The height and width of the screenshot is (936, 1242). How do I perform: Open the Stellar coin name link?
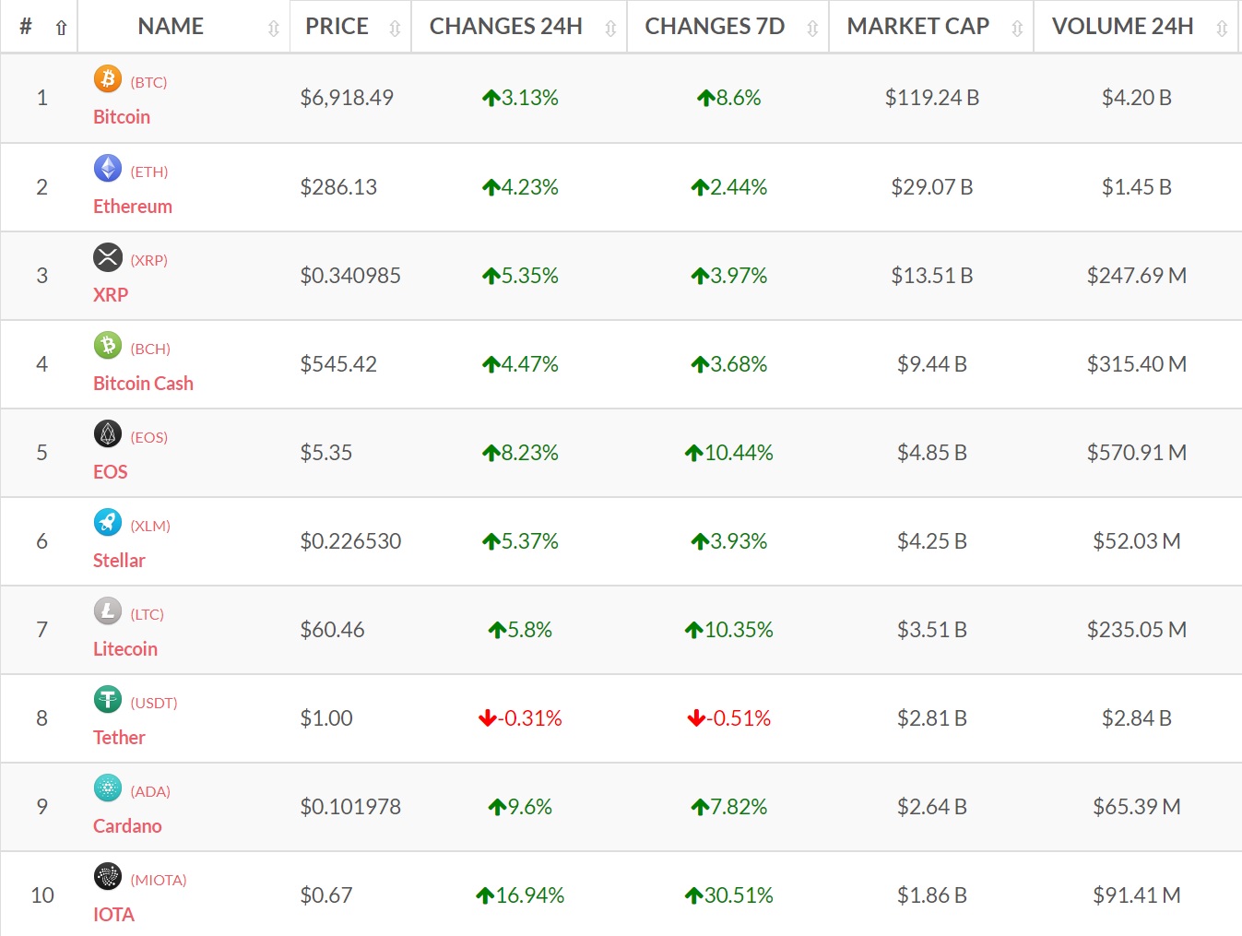pyautogui.click(x=119, y=561)
